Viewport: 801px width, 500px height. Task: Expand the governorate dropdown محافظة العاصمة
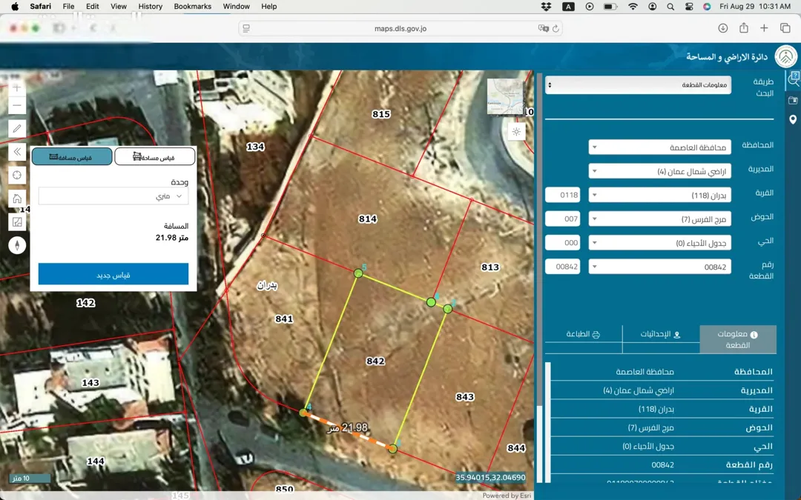(659, 147)
